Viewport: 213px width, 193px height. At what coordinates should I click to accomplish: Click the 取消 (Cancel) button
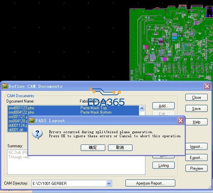pyautogui.click(x=120, y=148)
